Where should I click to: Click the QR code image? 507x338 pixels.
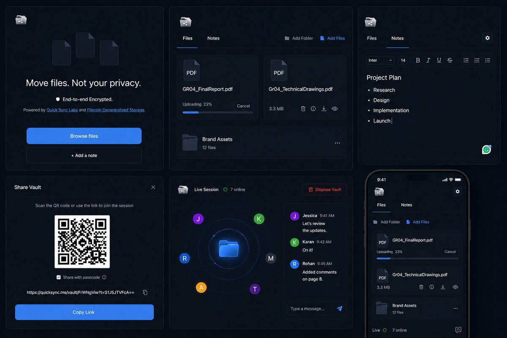coord(82,241)
